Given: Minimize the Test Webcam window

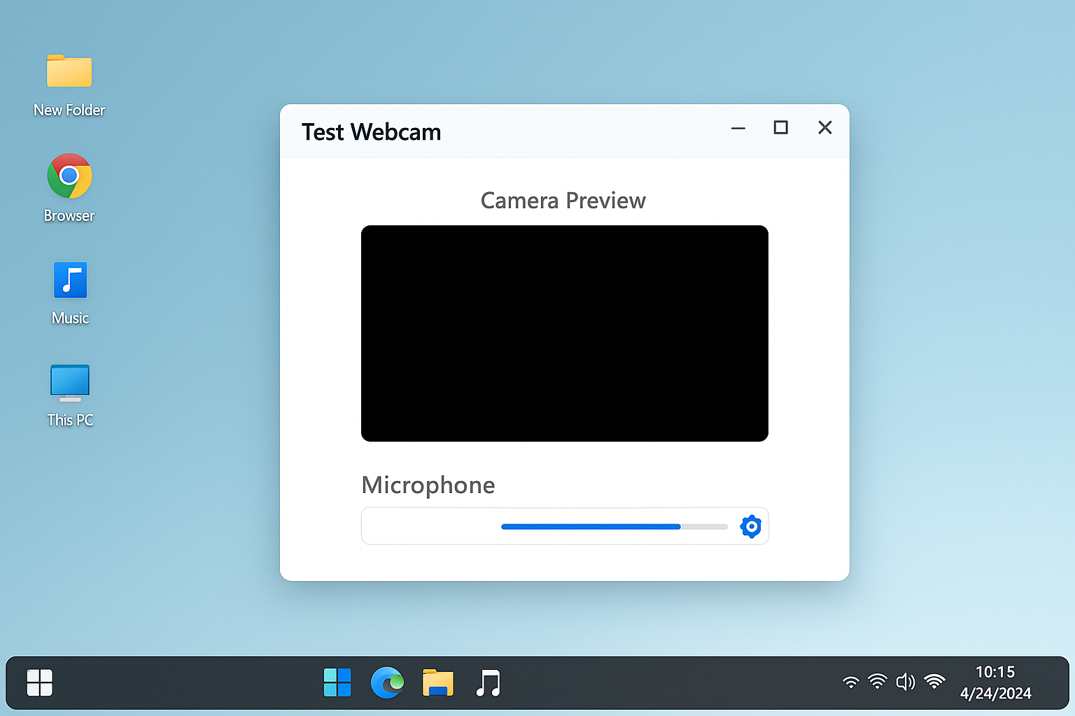Looking at the screenshot, I should coord(738,128).
